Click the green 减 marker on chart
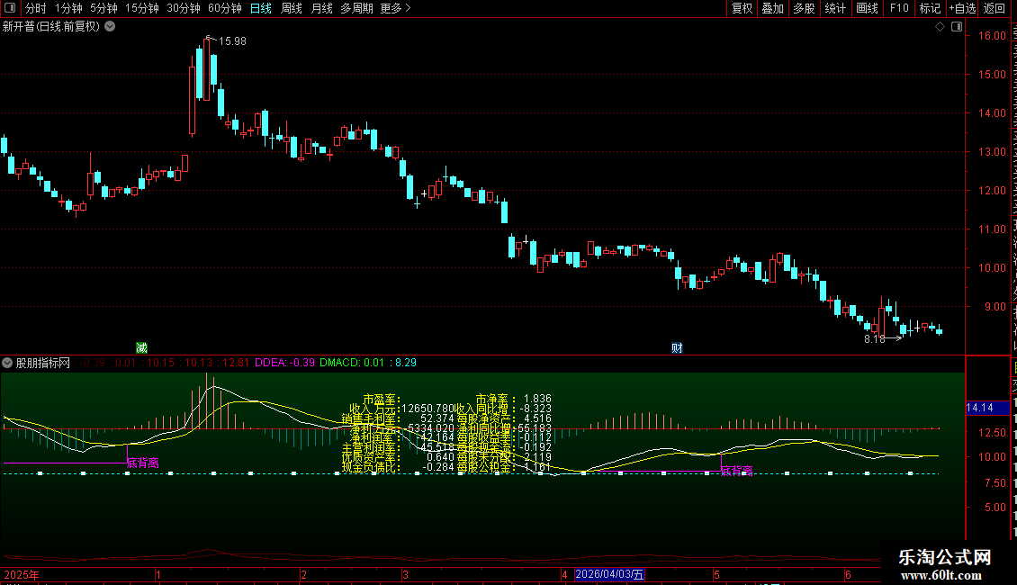The image size is (1017, 585). pos(141,348)
